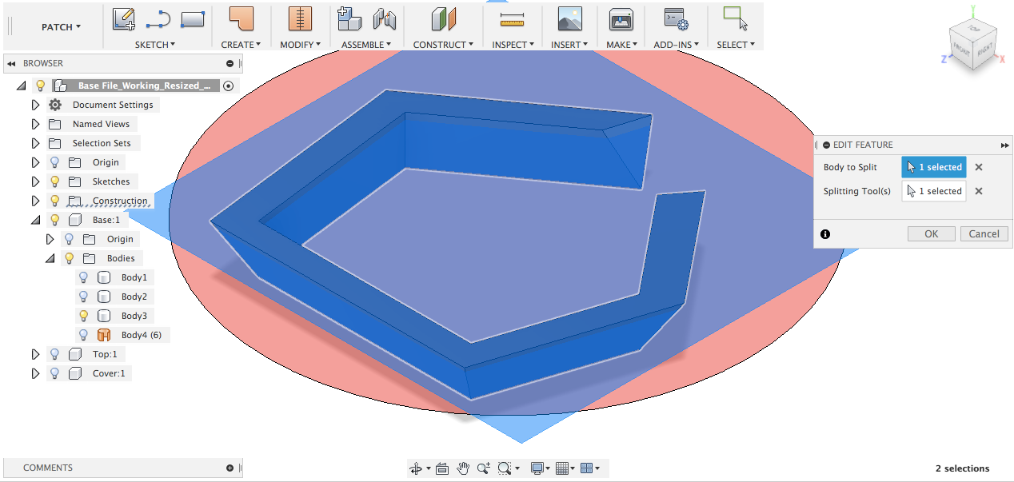Collapse the Base:1 component
The height and width of the screenshot is (482, 1014).
coord(35,220)
